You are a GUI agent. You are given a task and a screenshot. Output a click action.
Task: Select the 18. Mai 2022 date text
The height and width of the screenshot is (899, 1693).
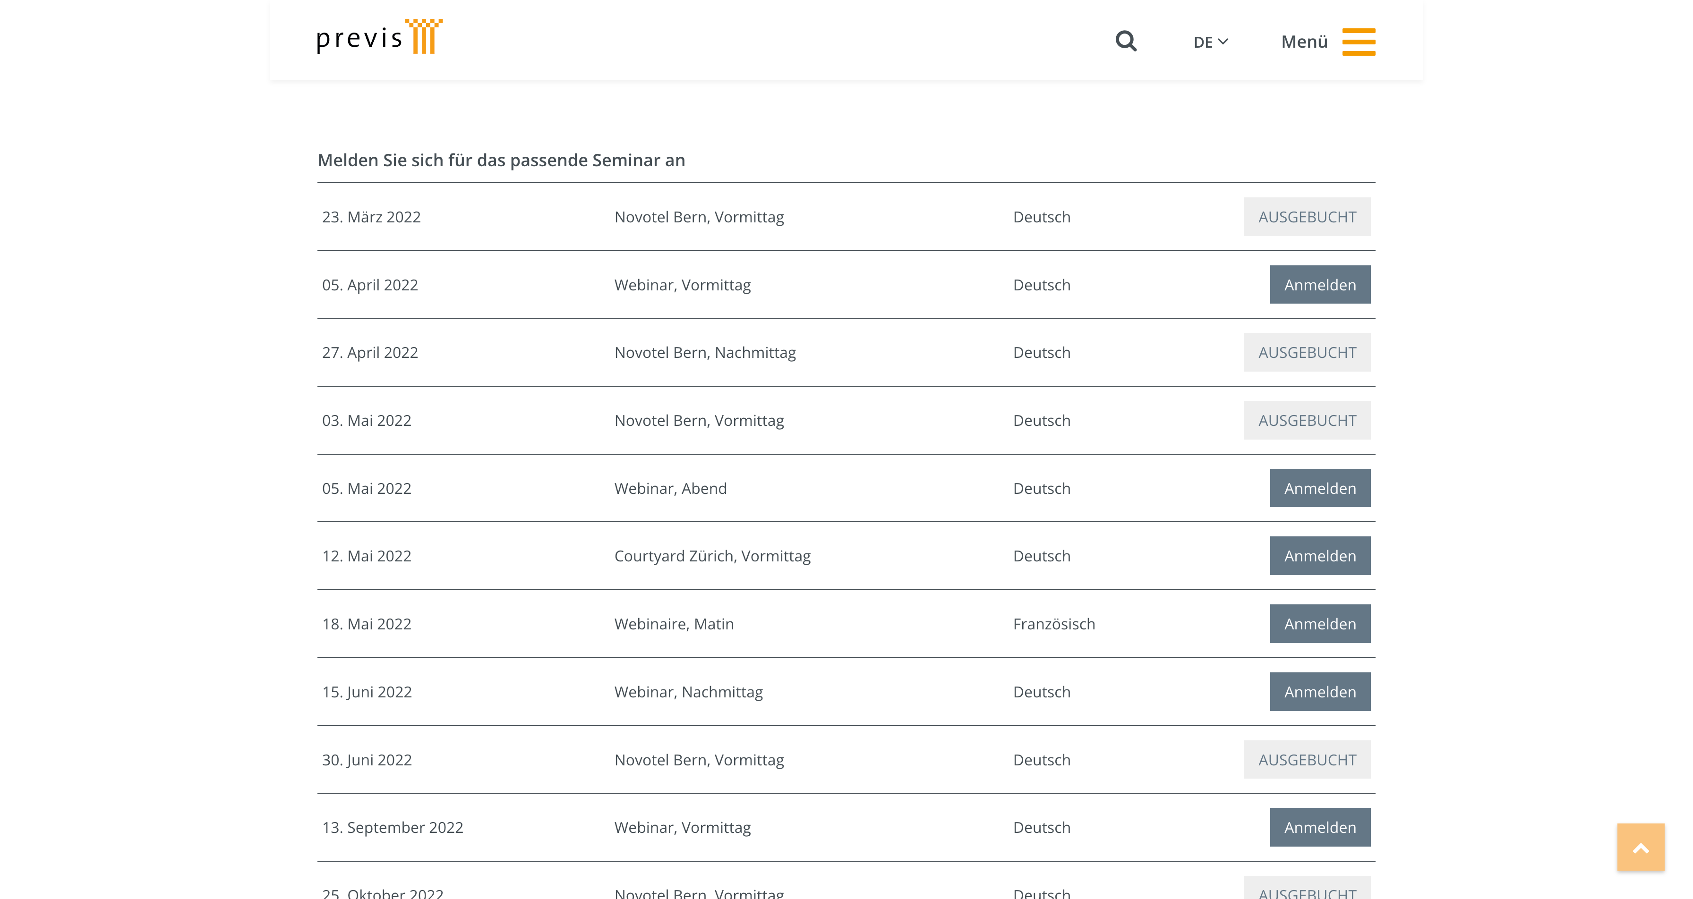pyautogui.click(x=366, y=624)
